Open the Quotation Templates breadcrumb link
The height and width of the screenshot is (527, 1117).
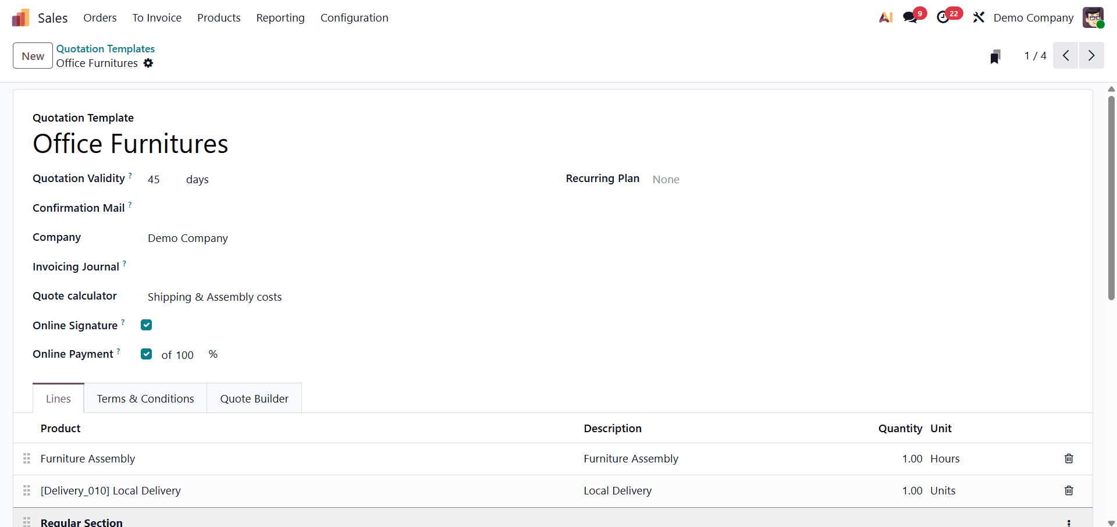coord(105,49)
